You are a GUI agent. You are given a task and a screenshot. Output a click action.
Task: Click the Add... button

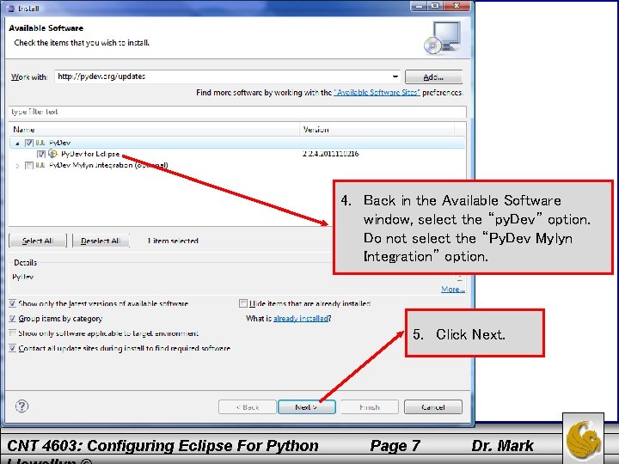tap(433, 77)
